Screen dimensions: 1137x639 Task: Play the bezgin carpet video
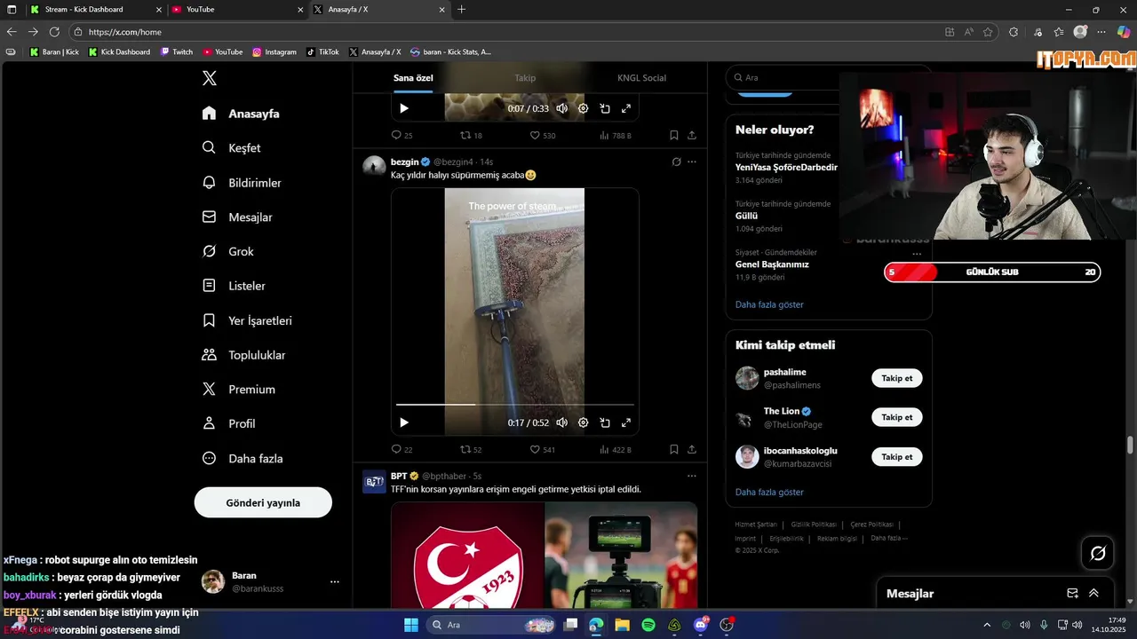[x=404, y=423]
